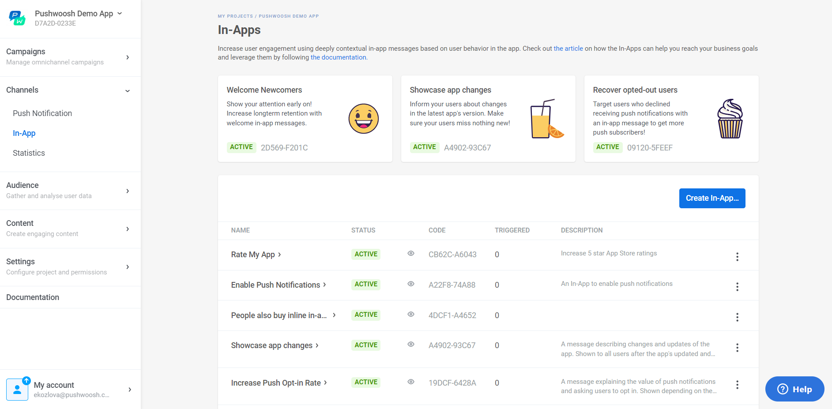Open options menu for Rate My App
Viewport: 832px width, 409px height.
pyautogui.click(x=737, y=257)
